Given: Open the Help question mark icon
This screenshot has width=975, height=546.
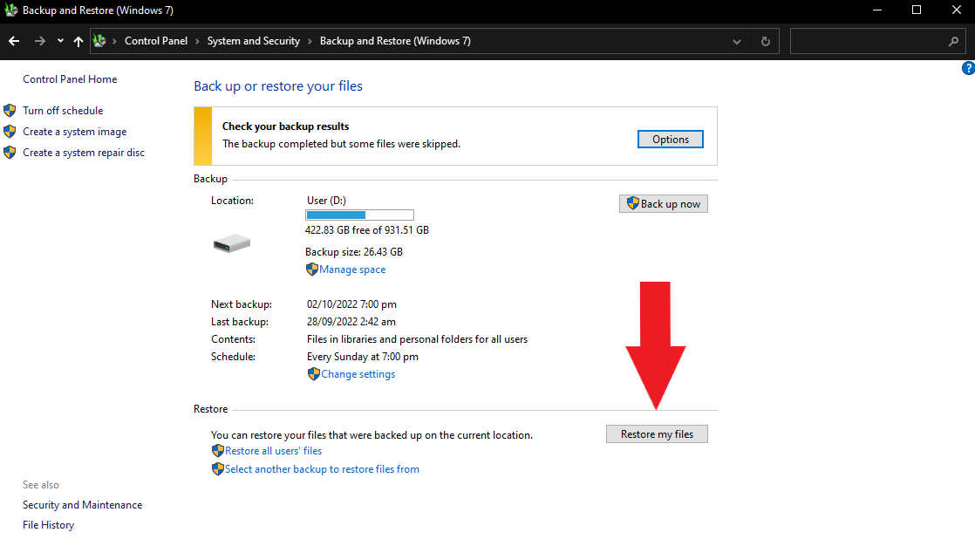Looking at the screenshot, I should (x=968, y=68).
